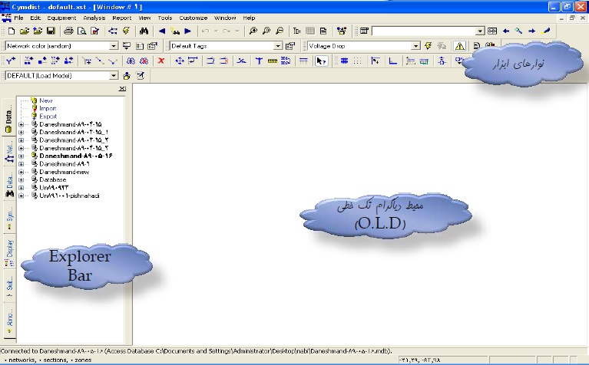
Task: Expand the Daneshmand-new tree node
Action: pos(22,173)
